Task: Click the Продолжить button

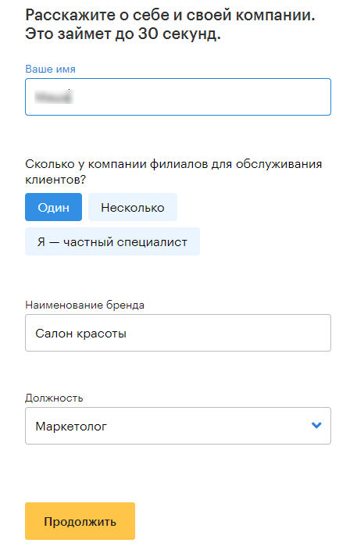Action: 80,521
